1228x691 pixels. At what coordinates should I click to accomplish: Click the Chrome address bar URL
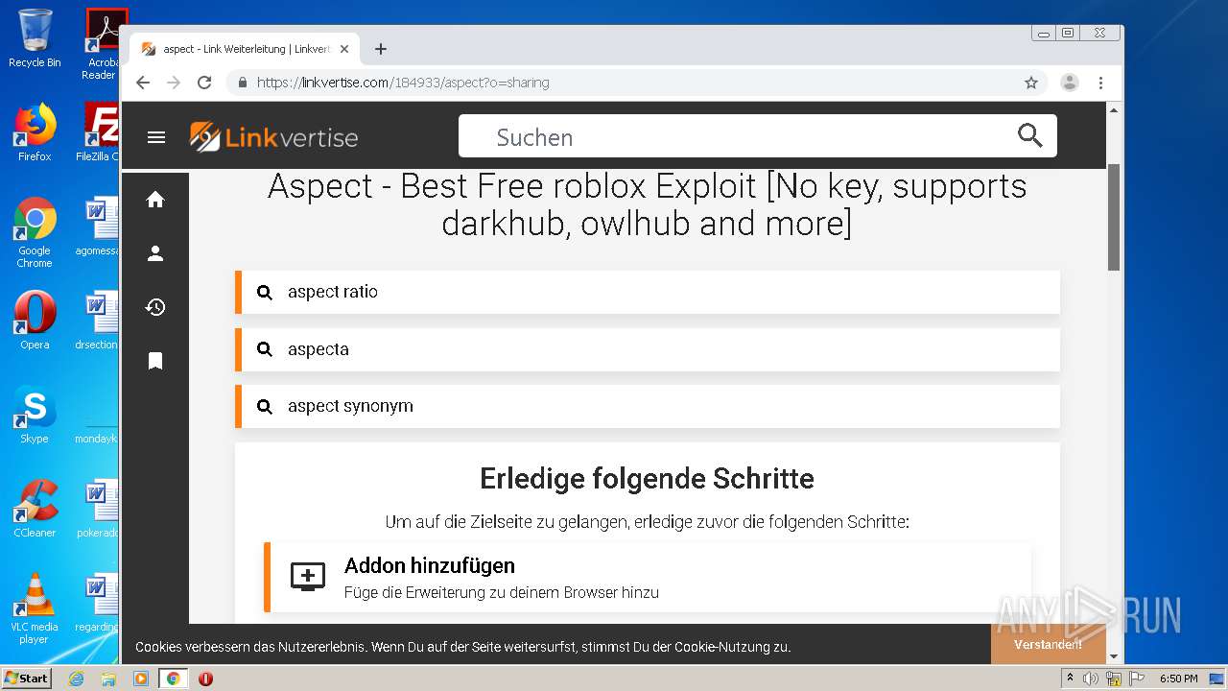403,83
